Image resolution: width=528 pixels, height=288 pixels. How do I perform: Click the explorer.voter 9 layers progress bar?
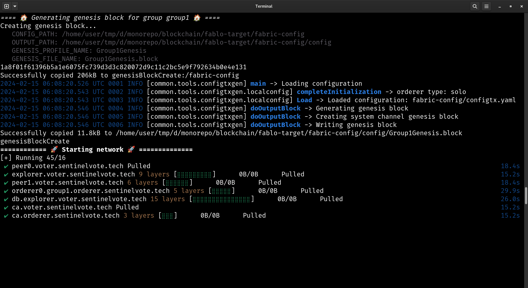pyautogui.click(x=194, y=174)
